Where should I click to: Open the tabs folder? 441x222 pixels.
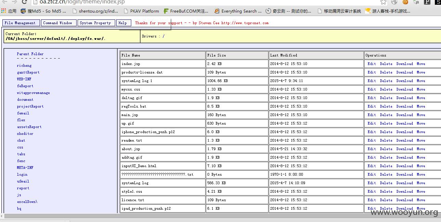[x=21, y=154]
